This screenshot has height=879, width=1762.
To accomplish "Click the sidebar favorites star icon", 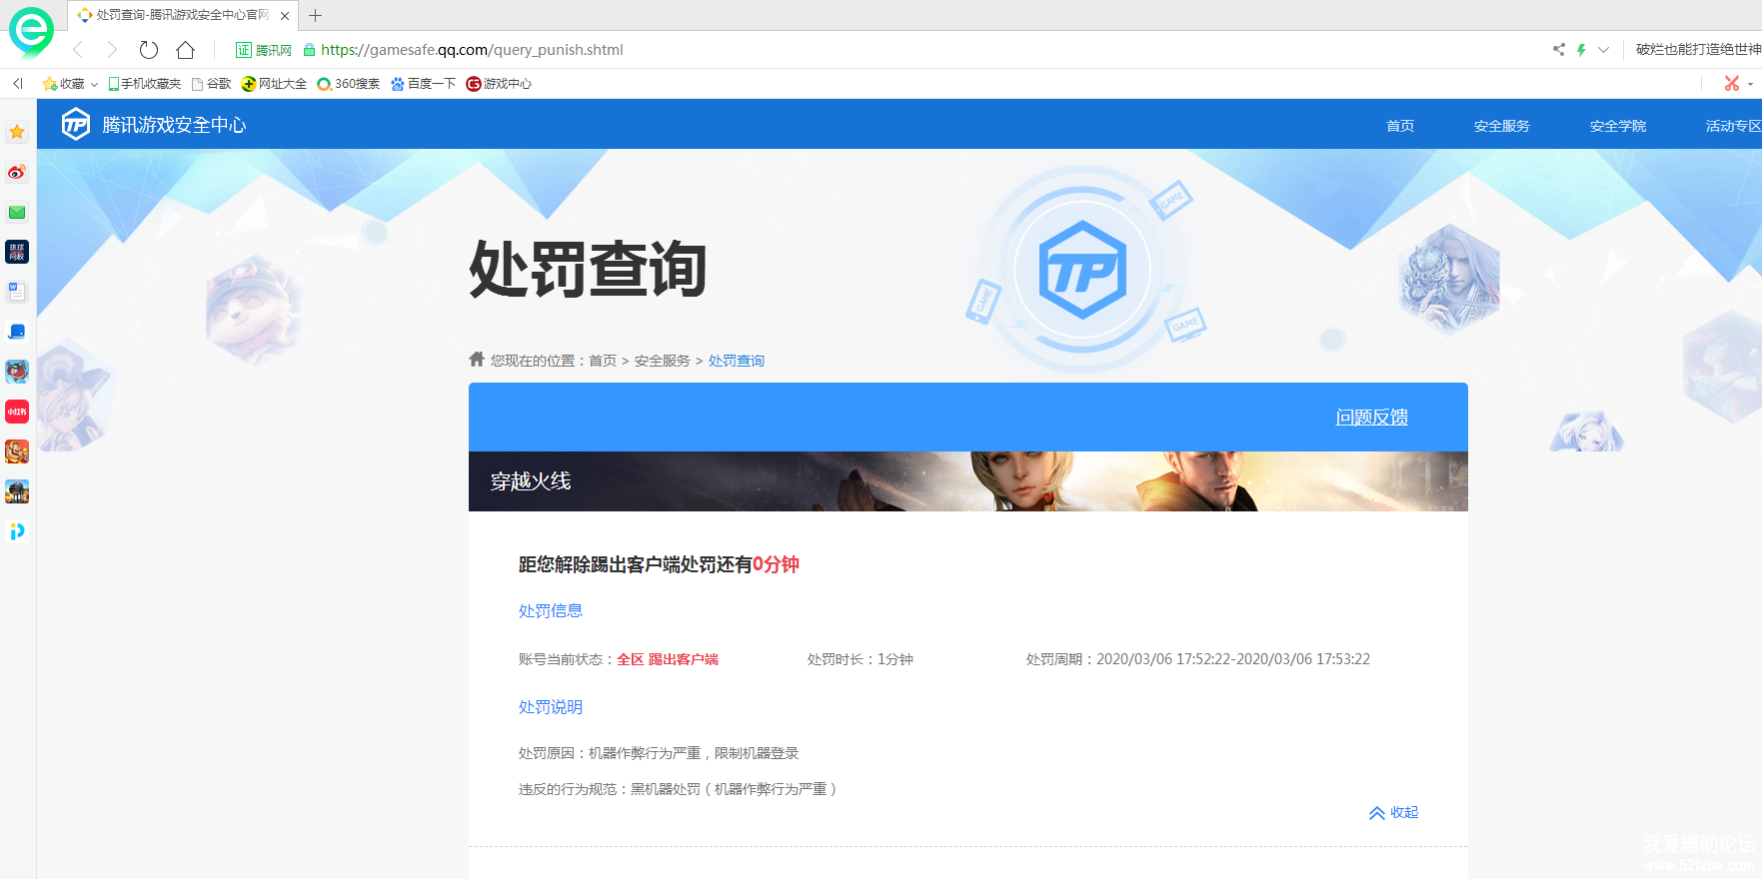I will tap(17, 132).
